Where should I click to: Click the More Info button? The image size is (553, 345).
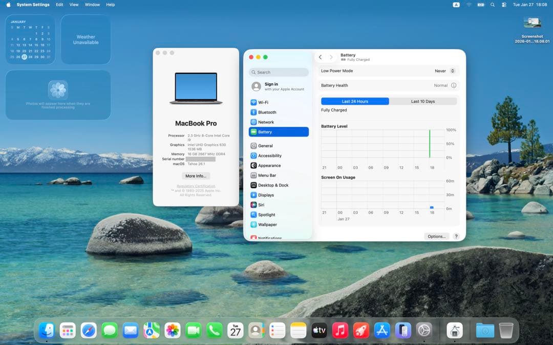[195, 175]
